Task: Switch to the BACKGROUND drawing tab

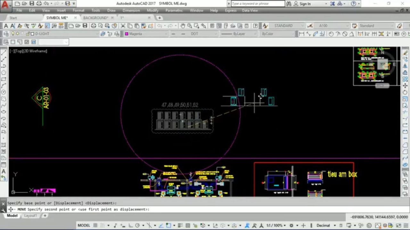Action: (95, 18)
